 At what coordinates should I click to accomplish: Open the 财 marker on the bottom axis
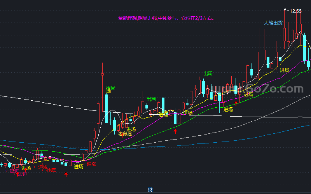point(150,190)
